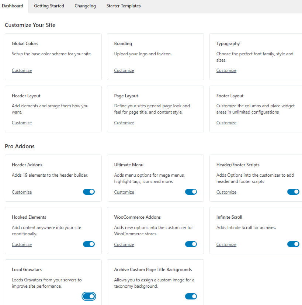Open Footer Layout Customize link
Viewport: 302px width, 305px height.
pyautogui.click(x=226, y=123)
